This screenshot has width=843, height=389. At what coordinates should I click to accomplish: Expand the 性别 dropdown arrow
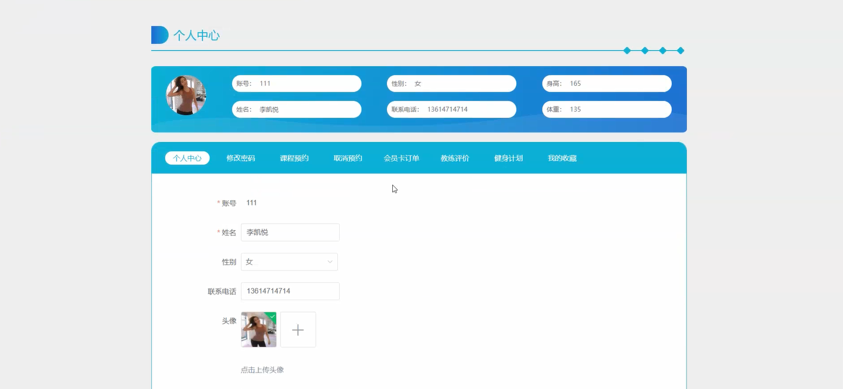330,262
